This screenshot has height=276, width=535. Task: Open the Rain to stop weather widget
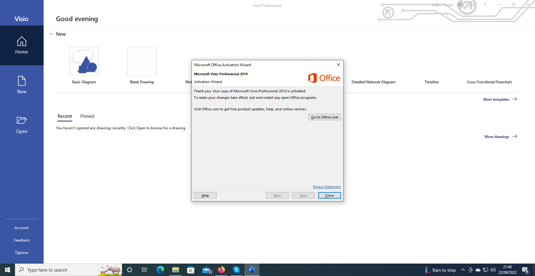(440, 270)
